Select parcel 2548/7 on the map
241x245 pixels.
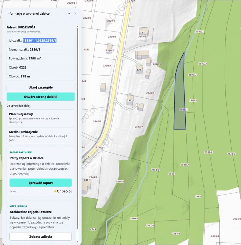pos(139,127)
